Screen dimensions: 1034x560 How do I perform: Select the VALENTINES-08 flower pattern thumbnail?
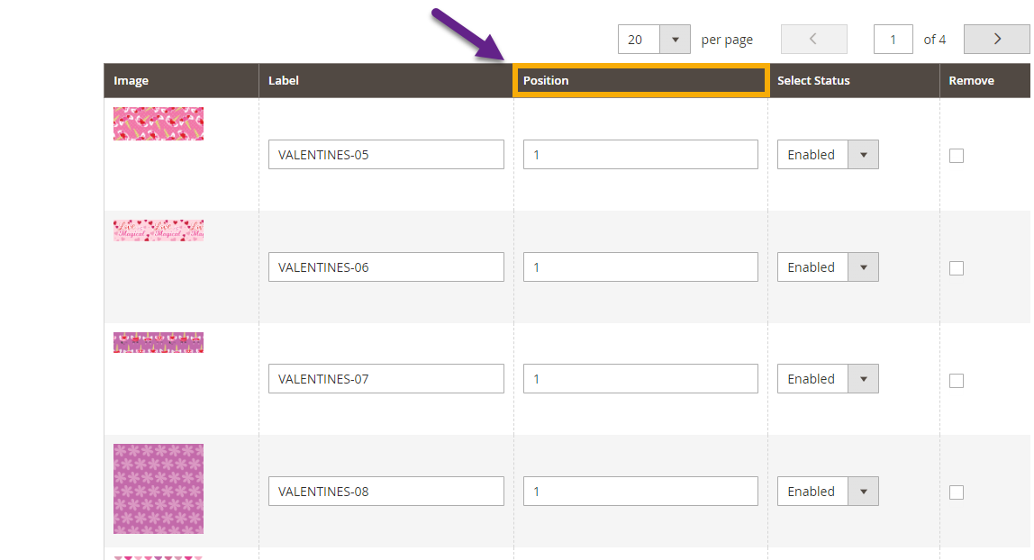[x=158, y=489]
